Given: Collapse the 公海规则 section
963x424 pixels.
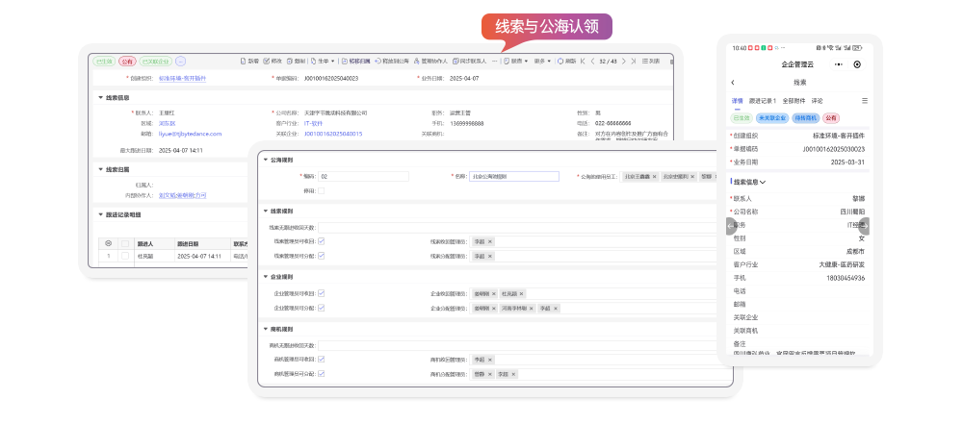Looking at the screenshot, I should click(x=265, y=160).
